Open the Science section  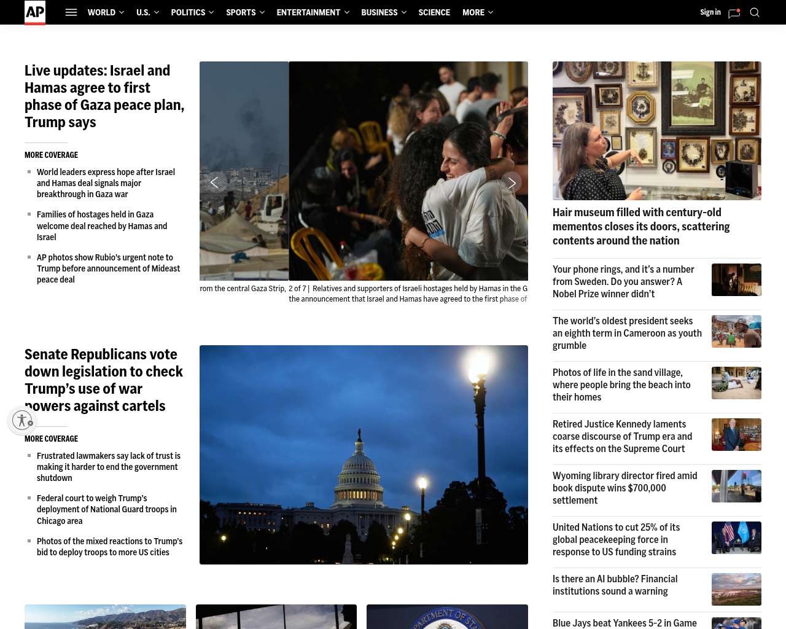pyautogui.click(x=434, y=12)
